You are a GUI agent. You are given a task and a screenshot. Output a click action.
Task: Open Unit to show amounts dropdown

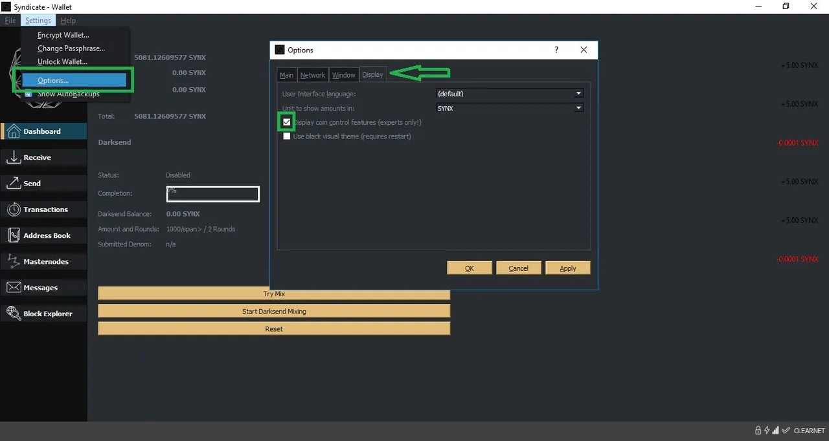(510, 108)
